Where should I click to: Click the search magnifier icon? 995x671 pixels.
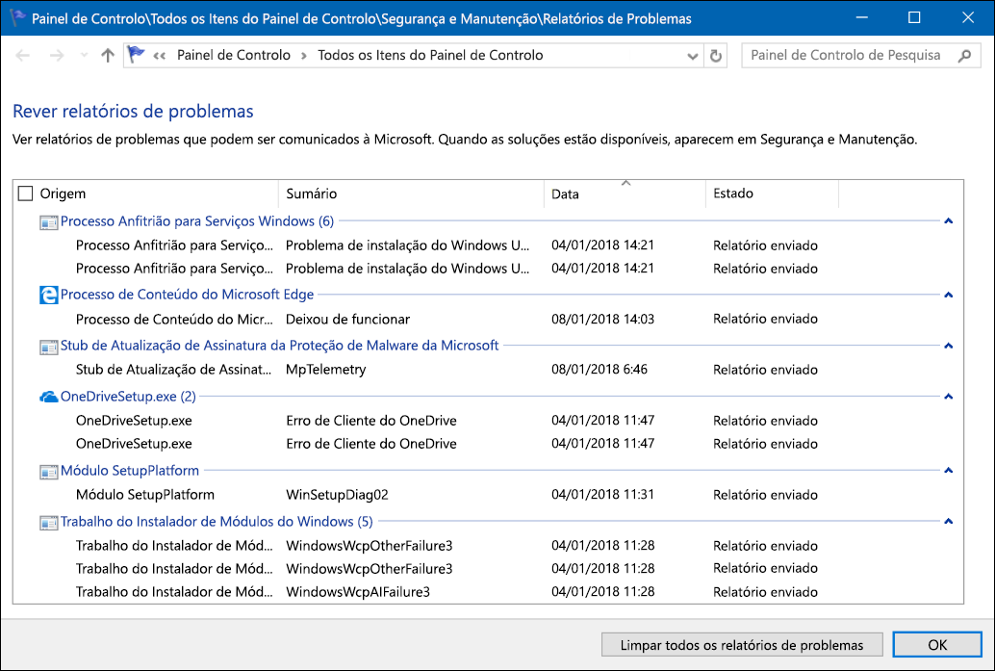point(965,56)
